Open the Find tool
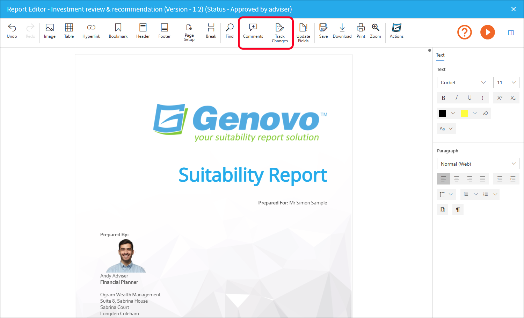Viewport: 524px width, 318px height. [x=230, y=31]
